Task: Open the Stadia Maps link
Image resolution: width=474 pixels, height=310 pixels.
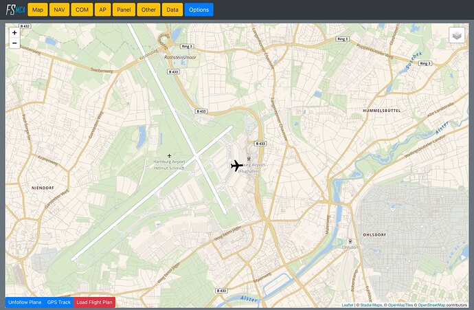Action: 371,305
